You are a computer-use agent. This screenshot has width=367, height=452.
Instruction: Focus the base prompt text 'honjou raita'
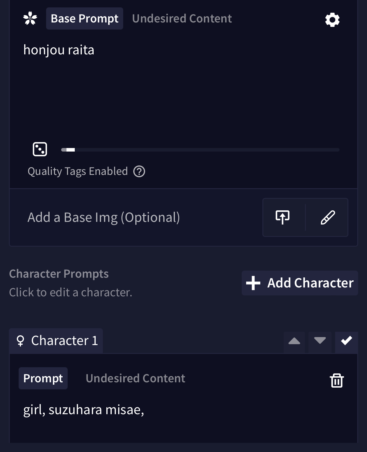click(x=59, y=50)
